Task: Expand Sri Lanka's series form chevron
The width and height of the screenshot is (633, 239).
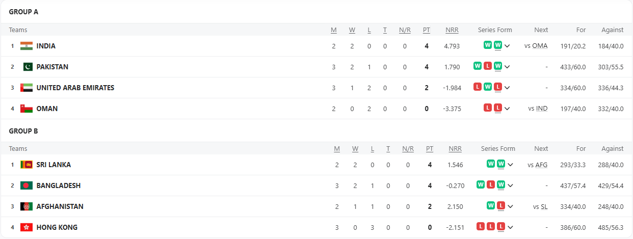Action: (511, 165)
